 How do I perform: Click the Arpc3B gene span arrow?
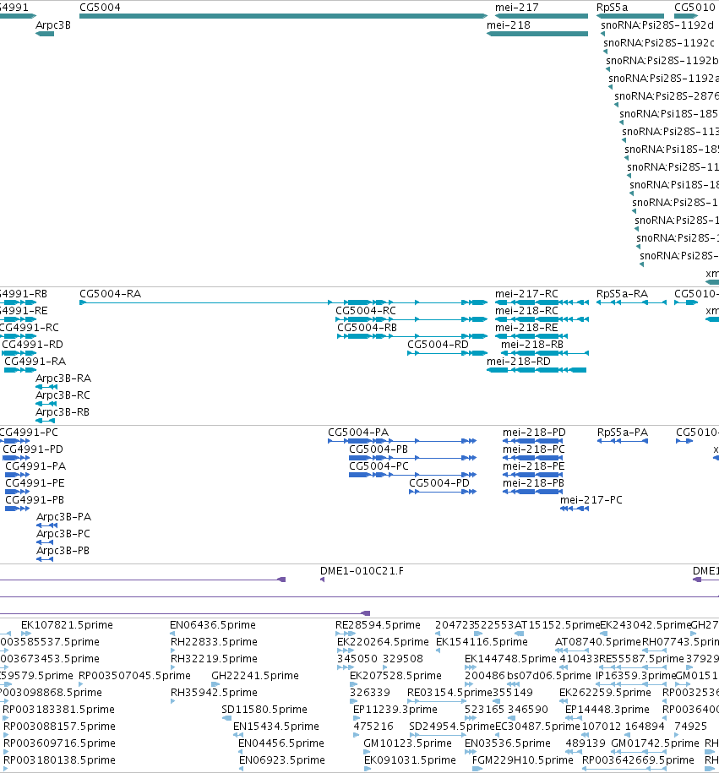click(x=45, y=34)
